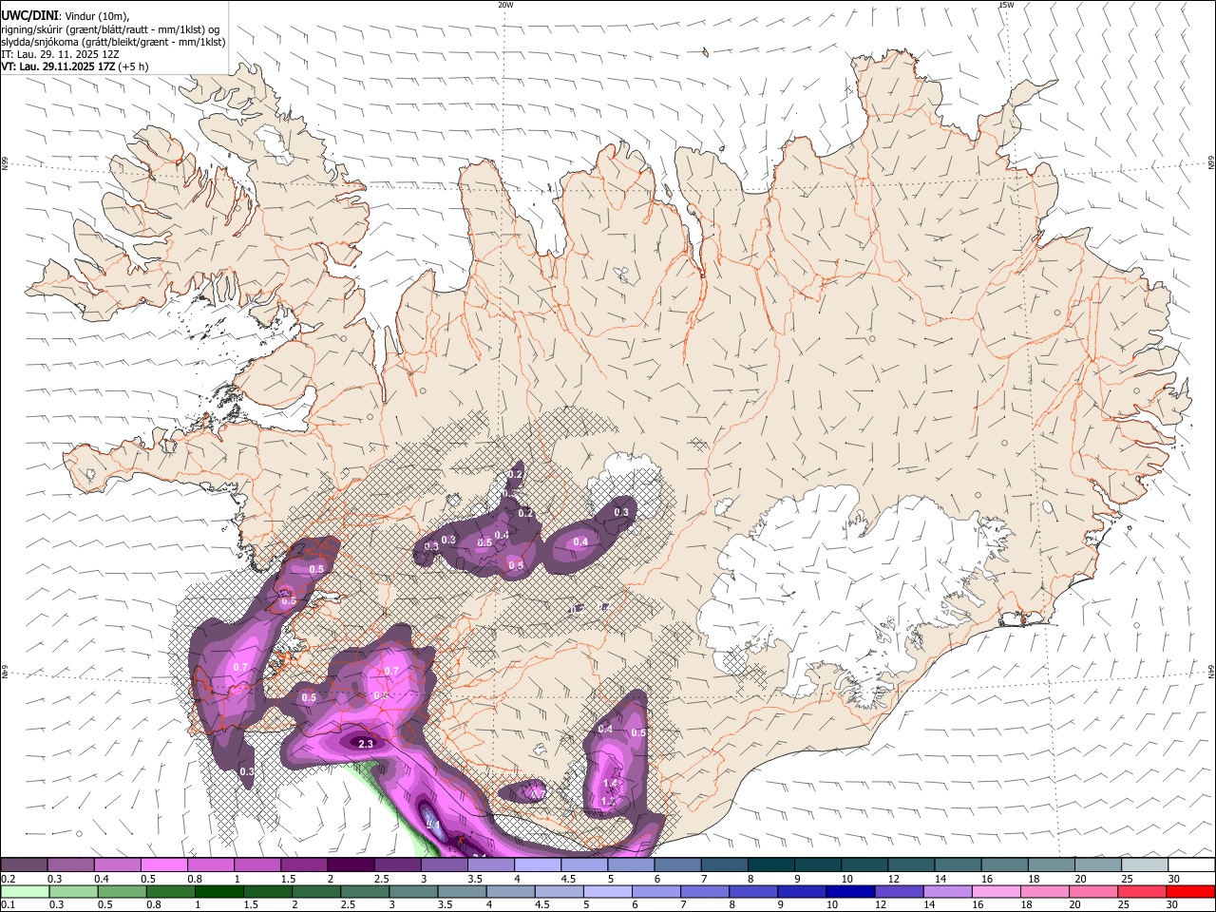Click the 0.2 swatch in upper snow legend
This screenshot has height=912, width=1216.
(x=25, y=865)
